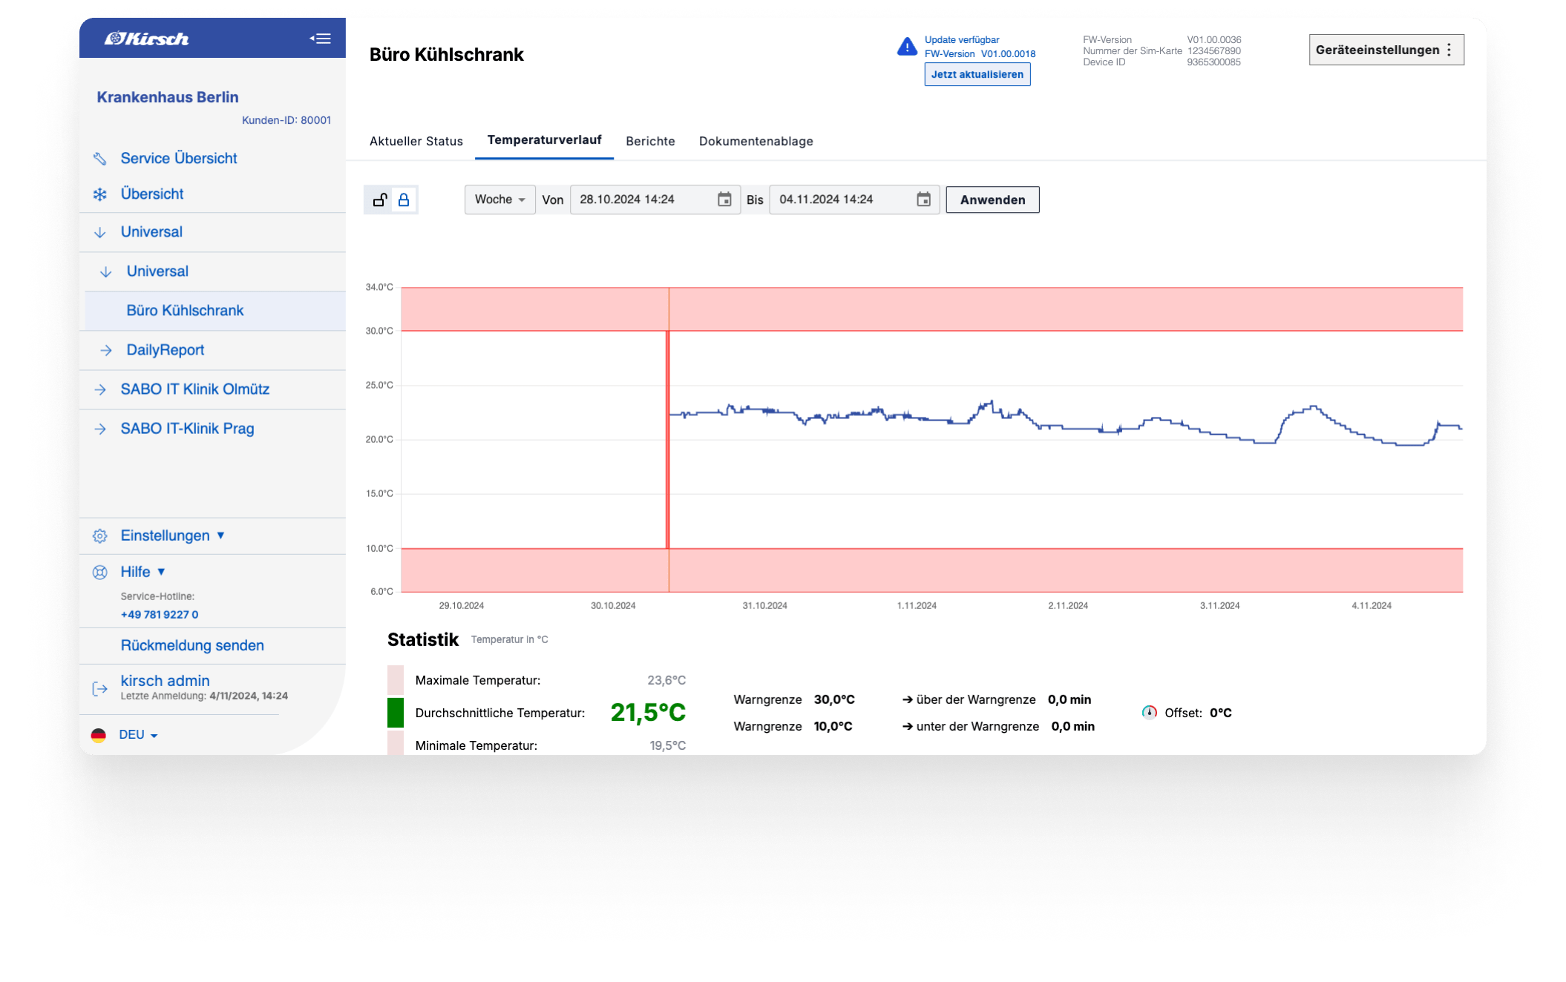Click the wrench icon beside Service Übersicht
This screenshot has width=1566, height=982.
(x=100, y=158)
